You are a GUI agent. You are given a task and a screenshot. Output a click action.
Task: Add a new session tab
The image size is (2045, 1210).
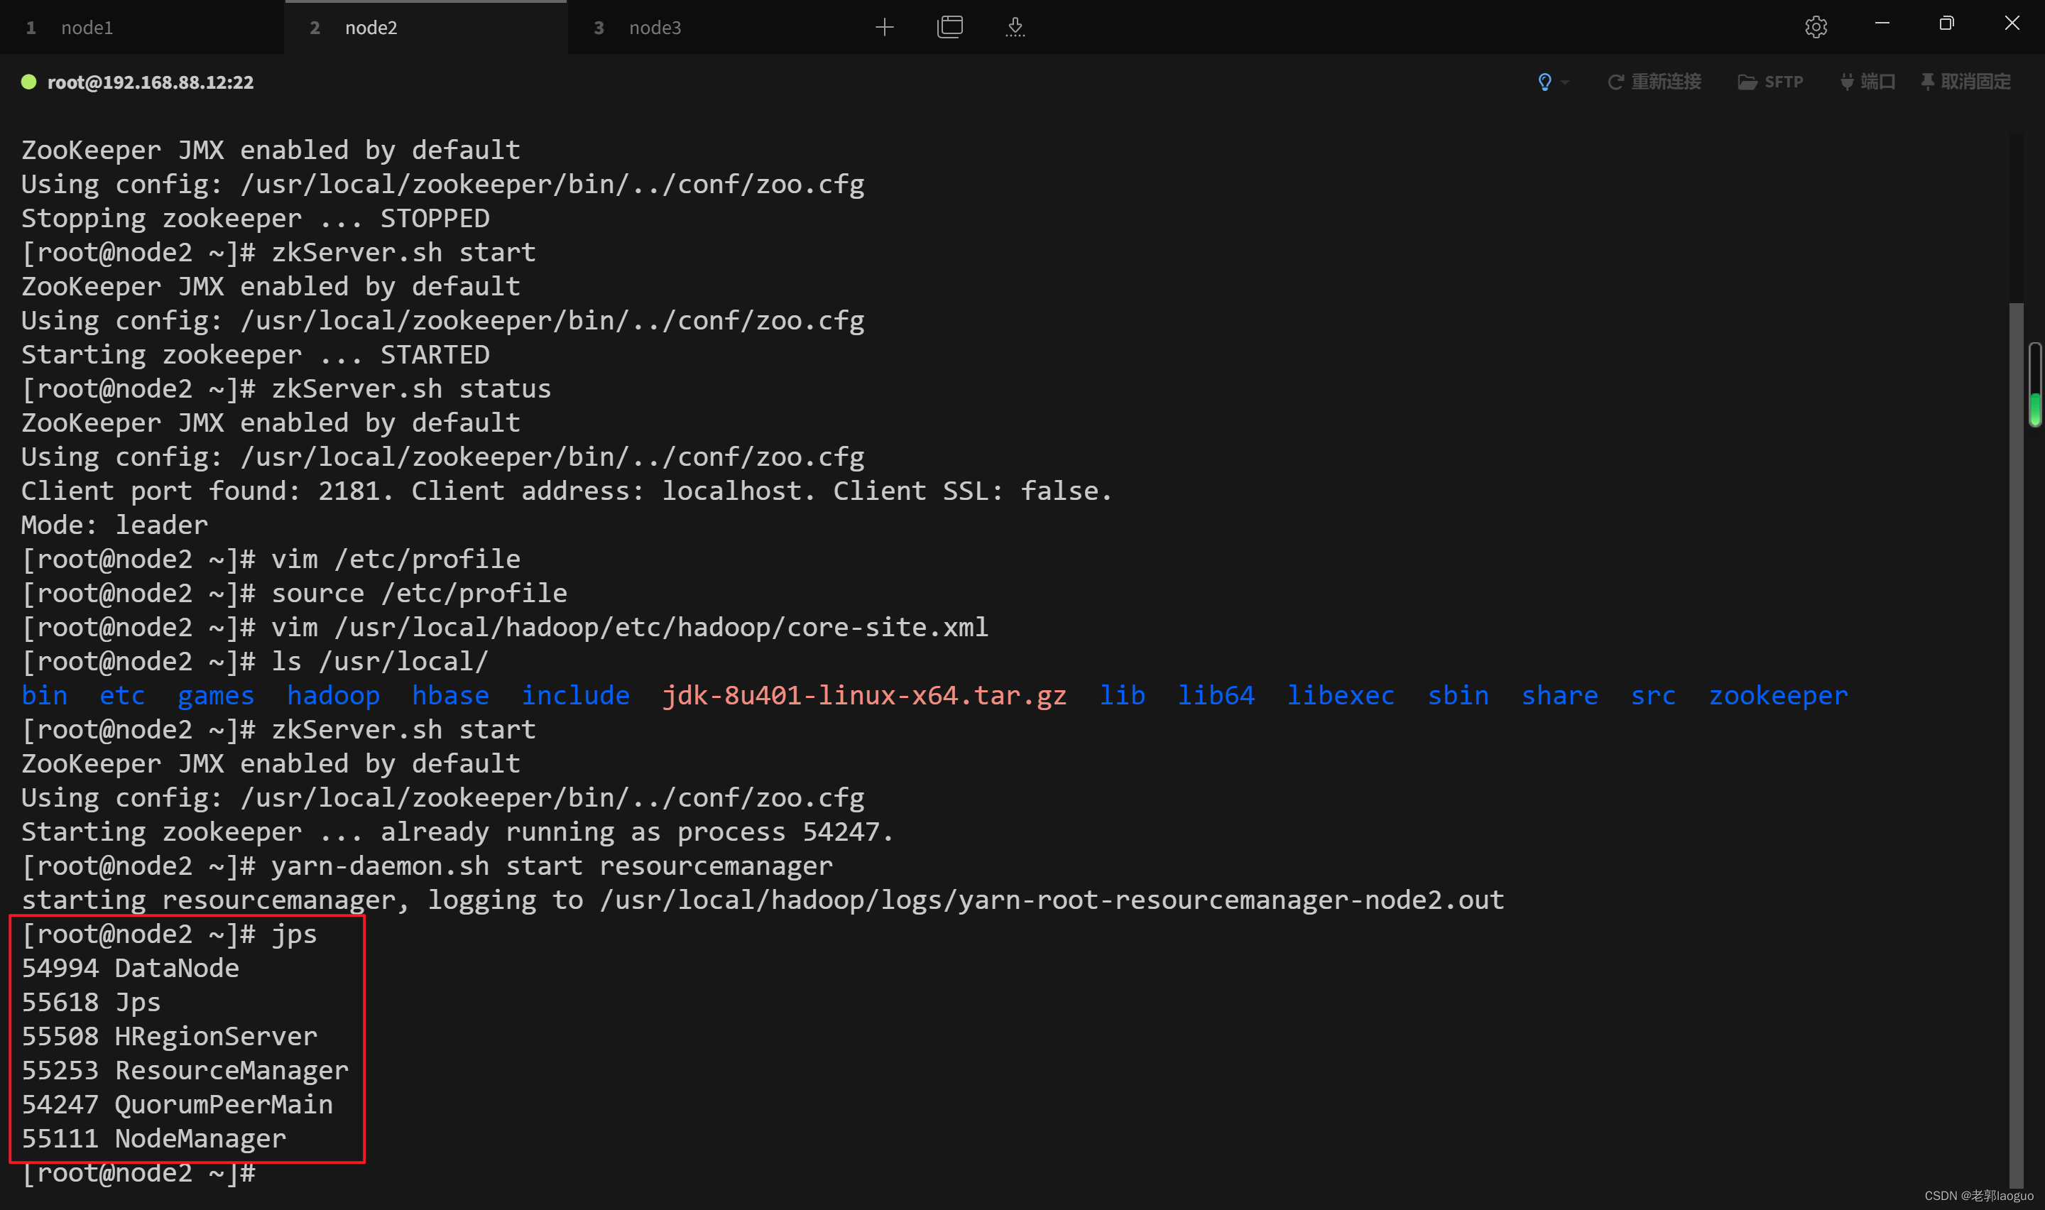tap(884, 28)
